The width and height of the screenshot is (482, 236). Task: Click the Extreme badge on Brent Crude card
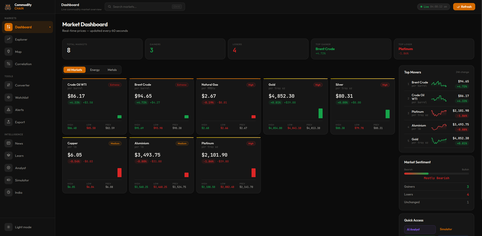click(182, 85)
